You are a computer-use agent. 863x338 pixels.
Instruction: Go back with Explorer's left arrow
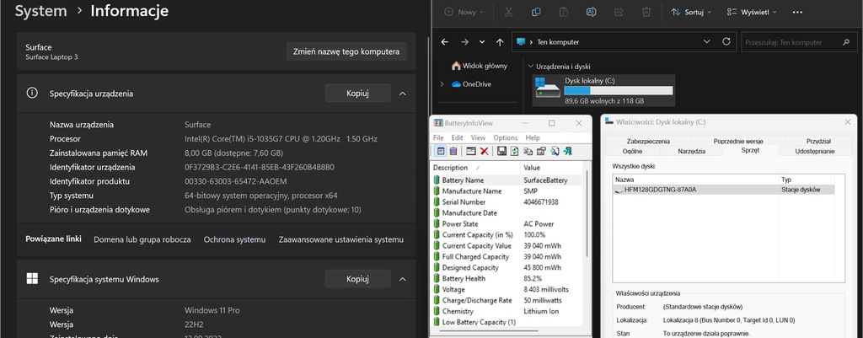tap(445, 42)
